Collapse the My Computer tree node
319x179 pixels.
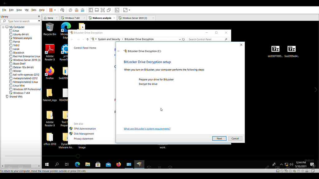point(3,27)
